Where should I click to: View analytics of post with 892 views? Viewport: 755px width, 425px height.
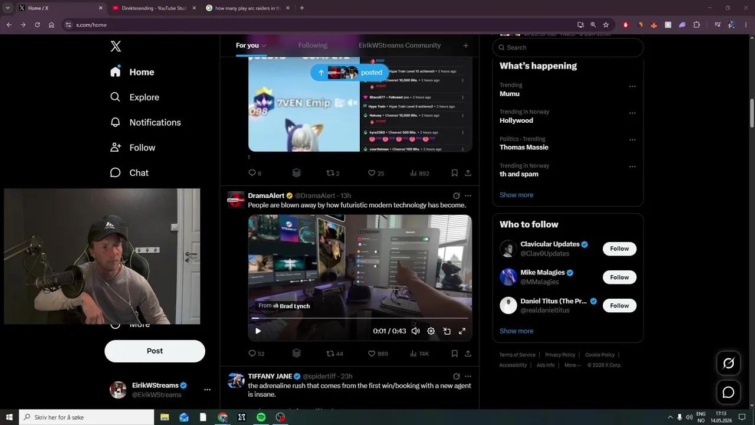[419, 173]
